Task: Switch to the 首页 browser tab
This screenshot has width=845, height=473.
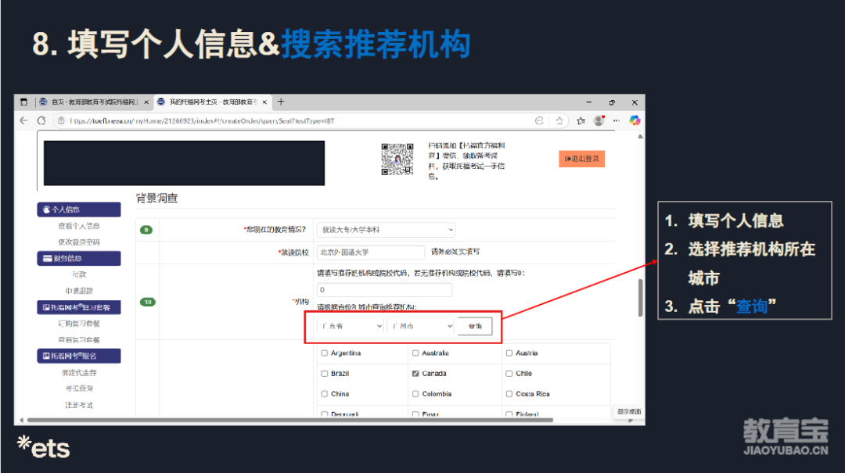Action: [94, 102]
